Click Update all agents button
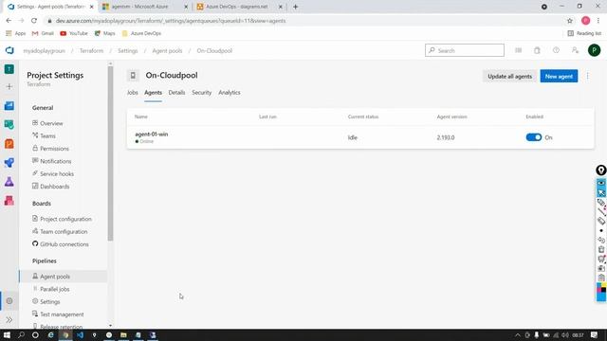Screen dimensions: 607x341 coord(509,76)
